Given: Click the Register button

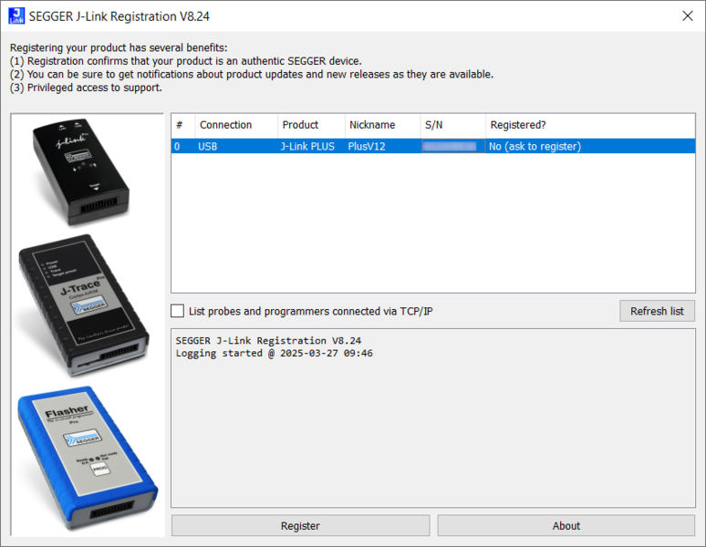Looking at the screenshot, I should [300, 526].
